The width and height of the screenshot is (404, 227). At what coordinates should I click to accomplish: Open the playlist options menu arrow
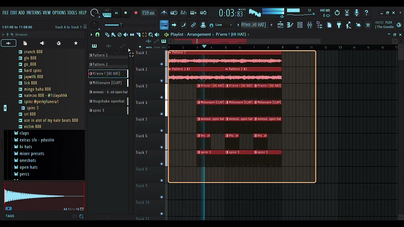point(91,35)
